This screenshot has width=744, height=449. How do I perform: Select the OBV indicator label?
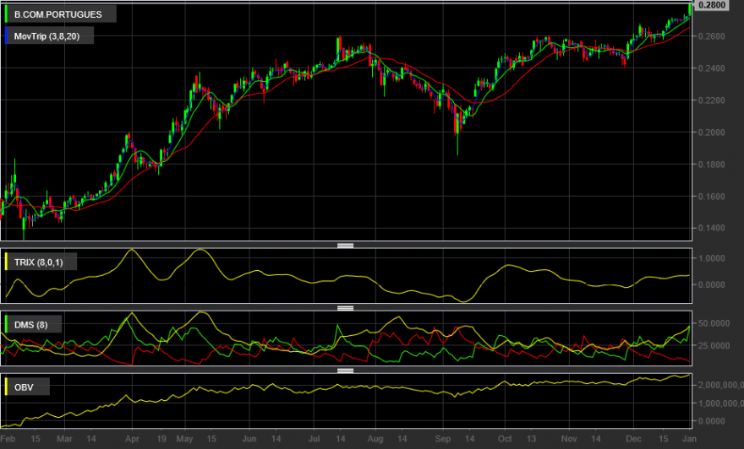point(24,387)
